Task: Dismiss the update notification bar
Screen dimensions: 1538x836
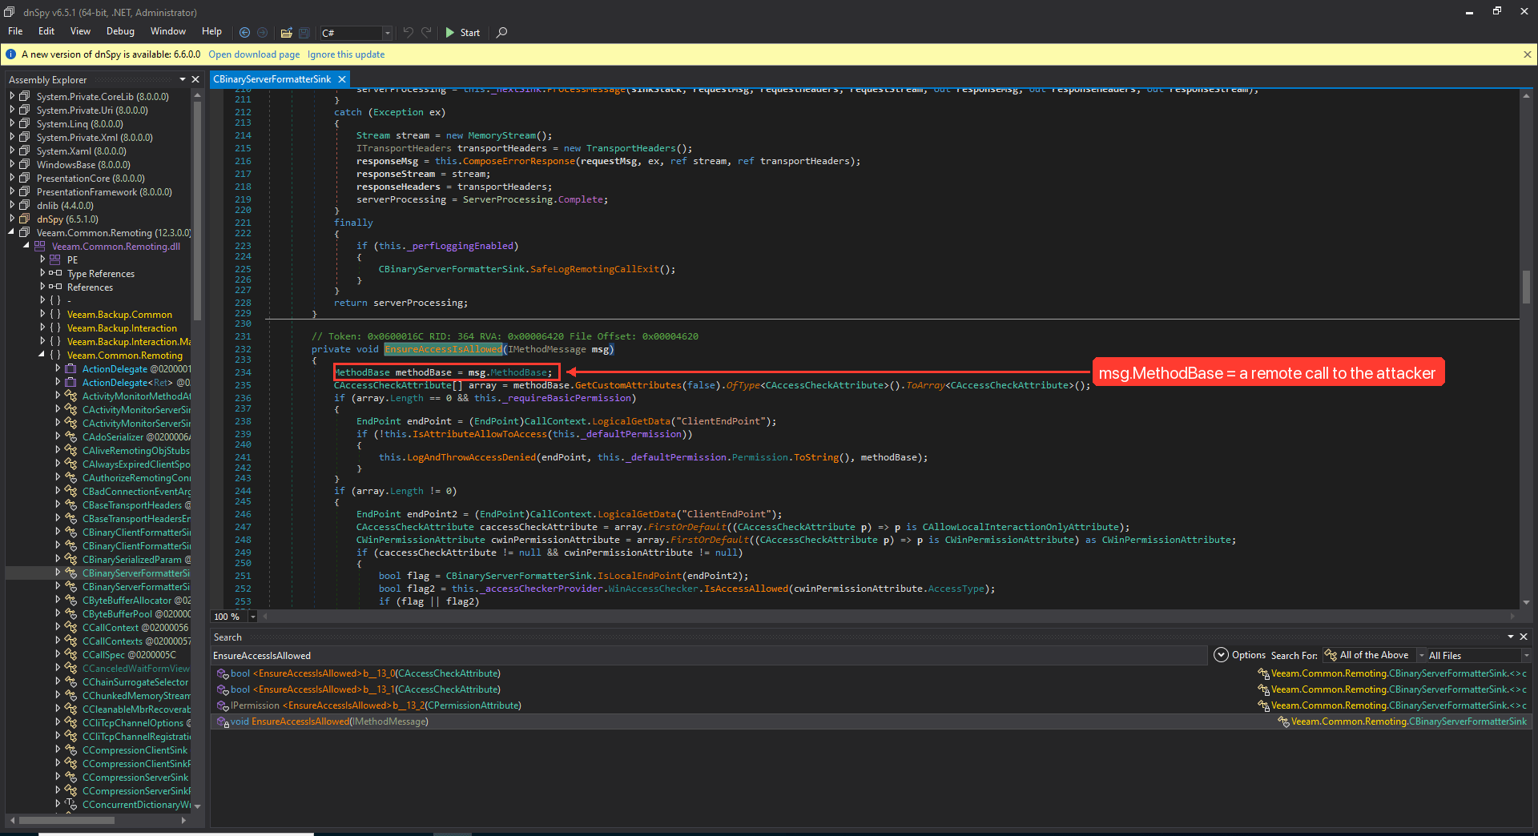Action: (1527, 54)
